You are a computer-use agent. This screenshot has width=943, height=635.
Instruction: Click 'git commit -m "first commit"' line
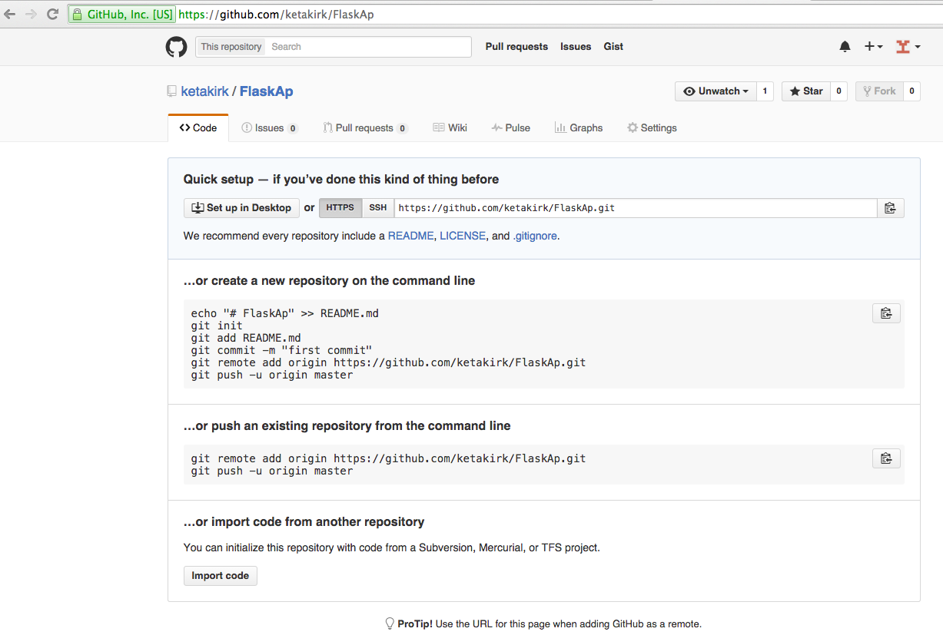click(281, 350)
